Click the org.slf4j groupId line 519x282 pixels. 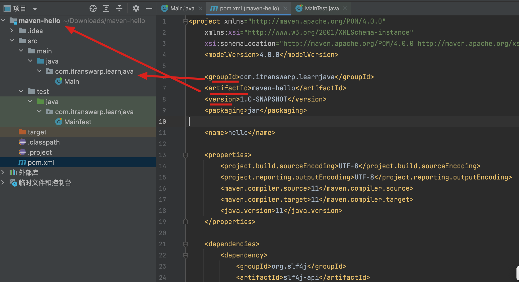click(291, 266)
